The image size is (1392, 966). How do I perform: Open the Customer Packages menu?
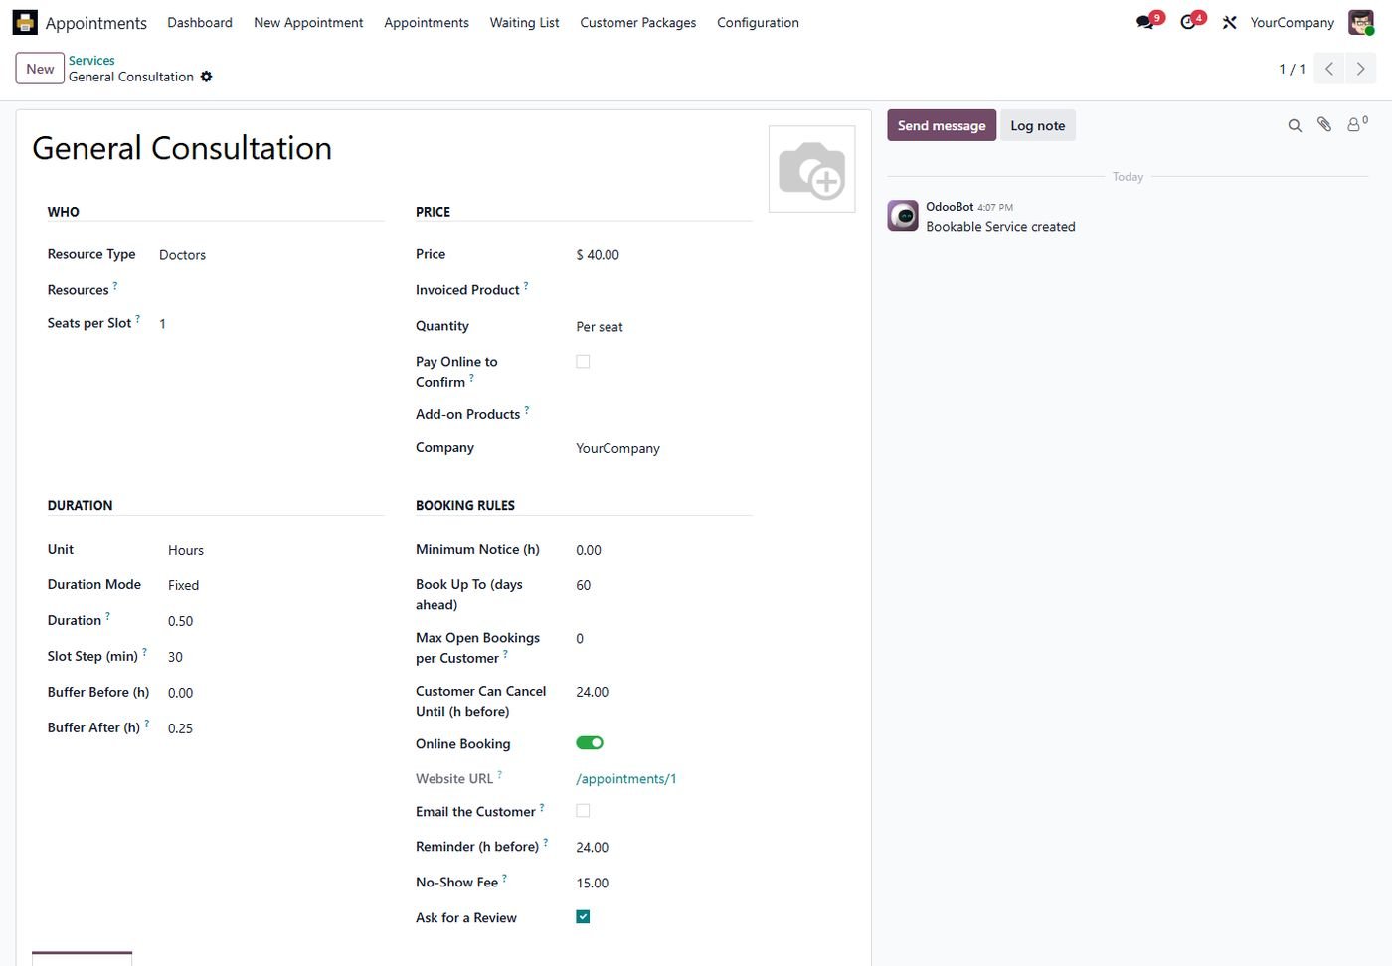(637, 22)
